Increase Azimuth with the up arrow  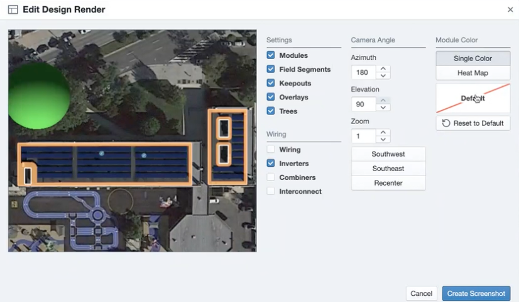tap(383, 69)
